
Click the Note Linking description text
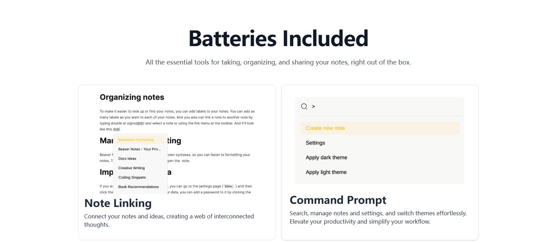tap(169, 220)
